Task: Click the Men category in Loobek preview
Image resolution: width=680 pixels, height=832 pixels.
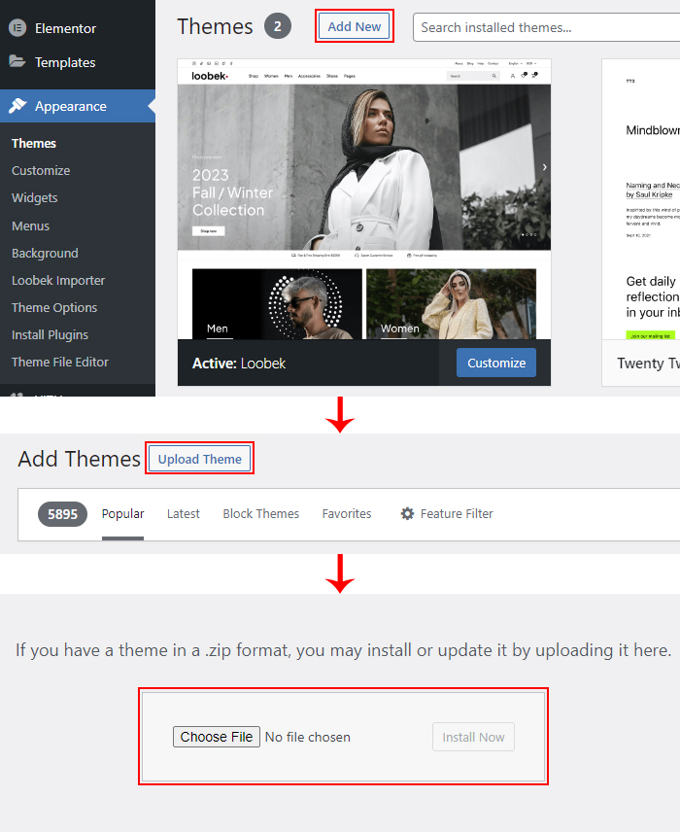Action: [277, 304]
